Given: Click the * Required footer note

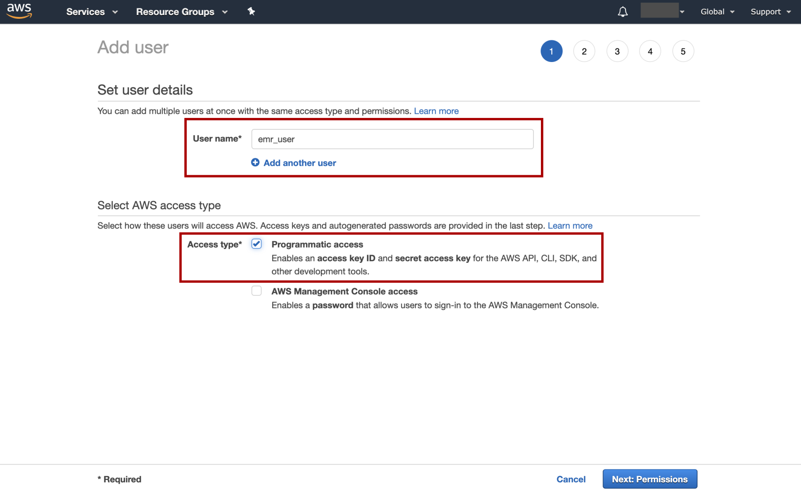Looking at the screenshot, I should (119, 479).
